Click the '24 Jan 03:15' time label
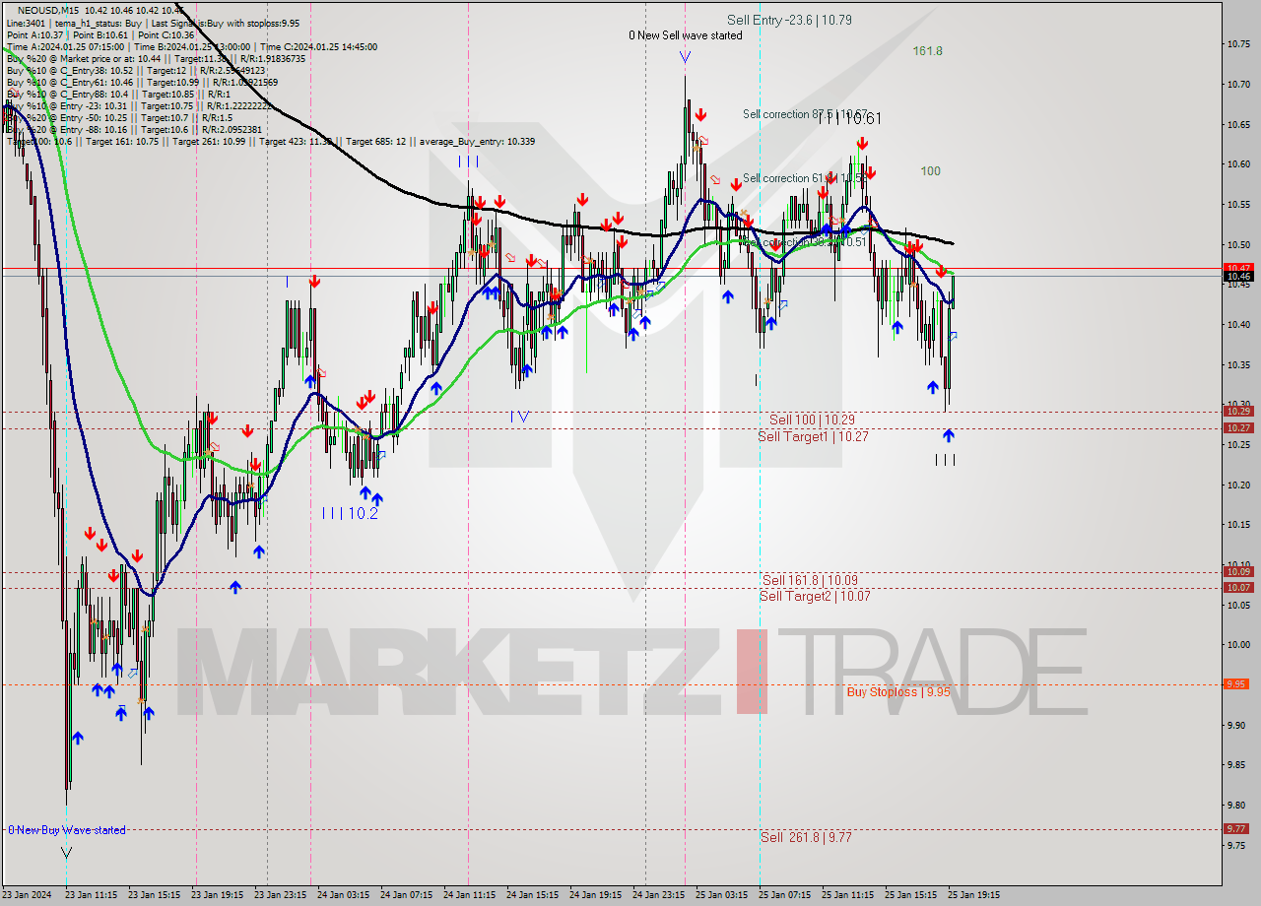Viewport: 1261px width, 906px height. 343,895
